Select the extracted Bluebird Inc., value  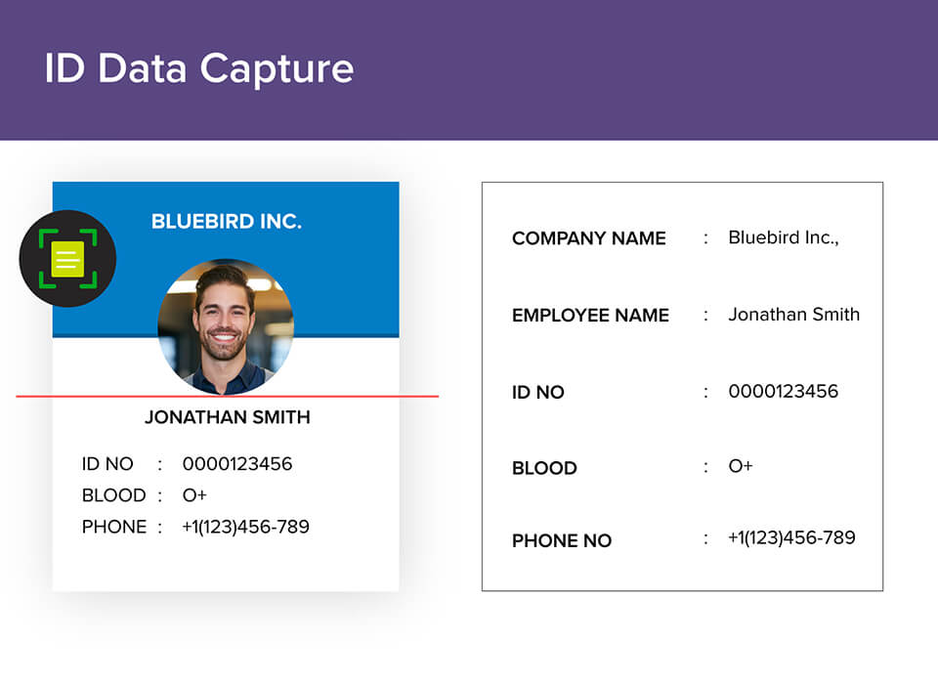[784, 237]
